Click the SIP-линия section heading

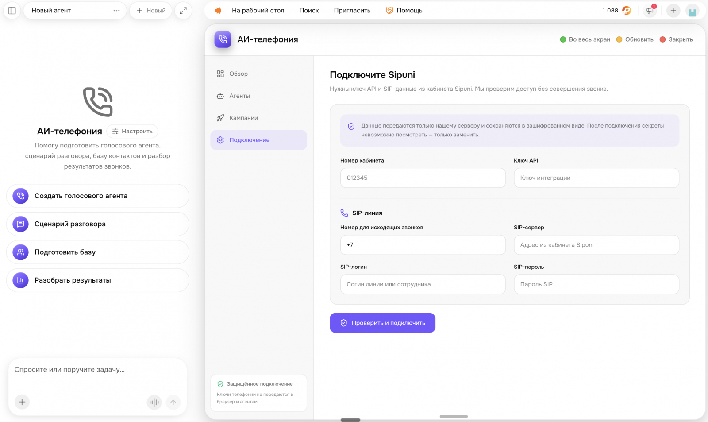click(x=367, y=213)
